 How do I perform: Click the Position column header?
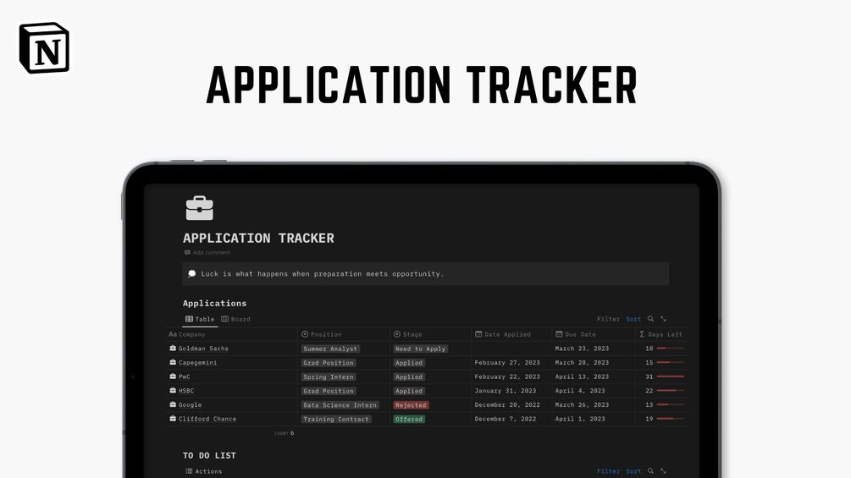click(x=321, y=334)
